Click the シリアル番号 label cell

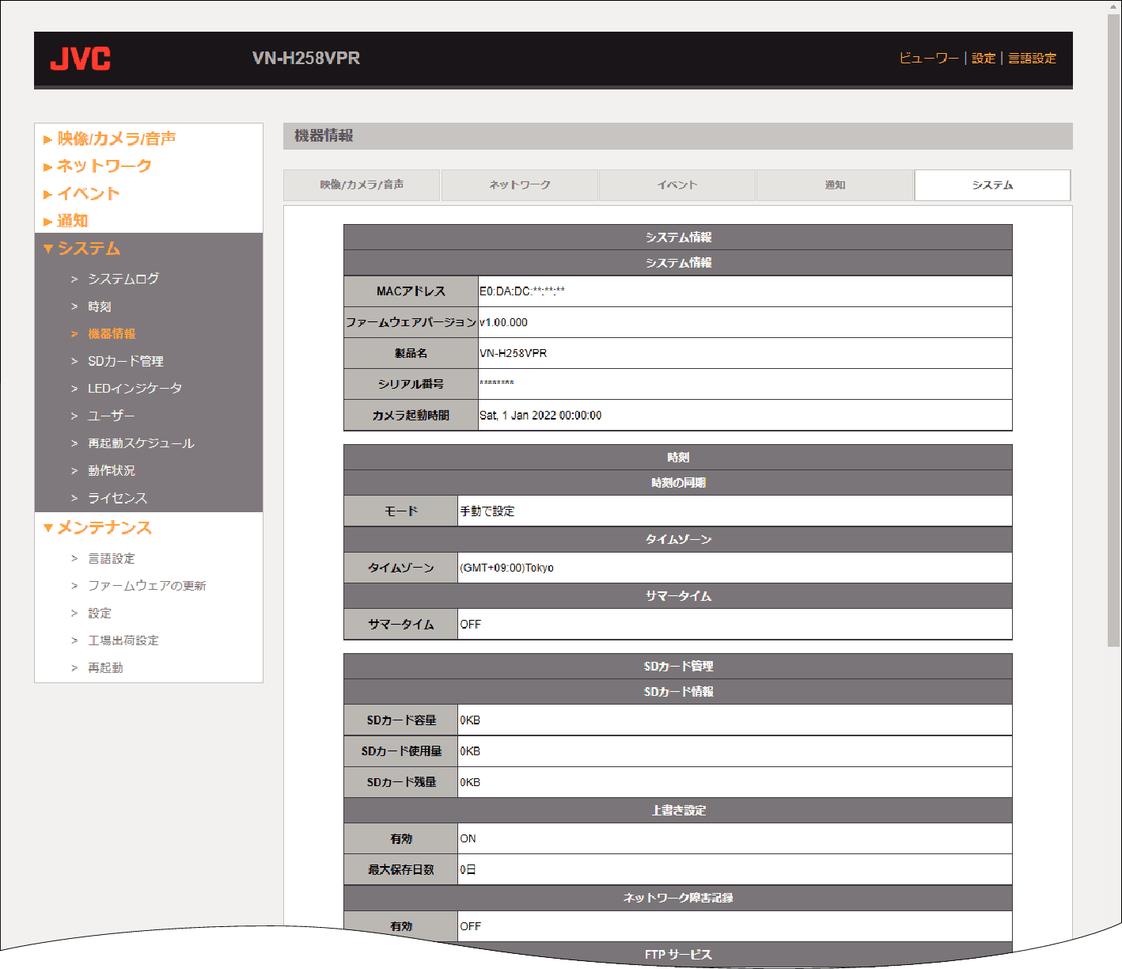[411, 384]
